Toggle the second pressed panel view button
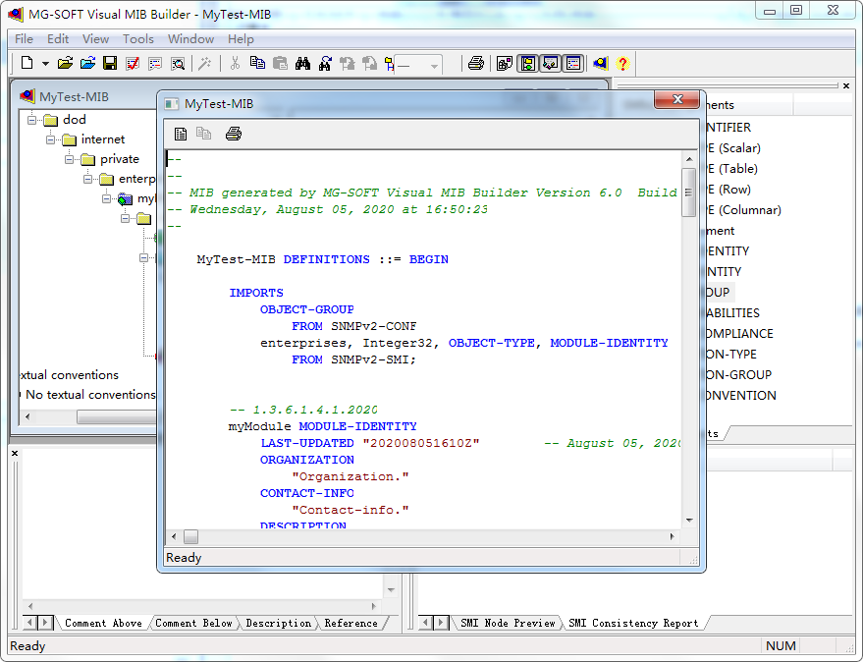 (551, 64)
